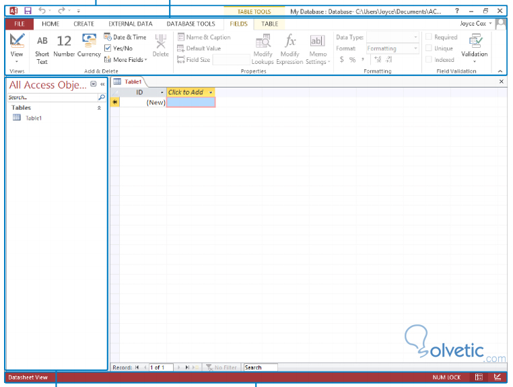Viewport: 513px width, 387px height.
Task: Toggle the Unique checkbox
Action: pos(429,48)
